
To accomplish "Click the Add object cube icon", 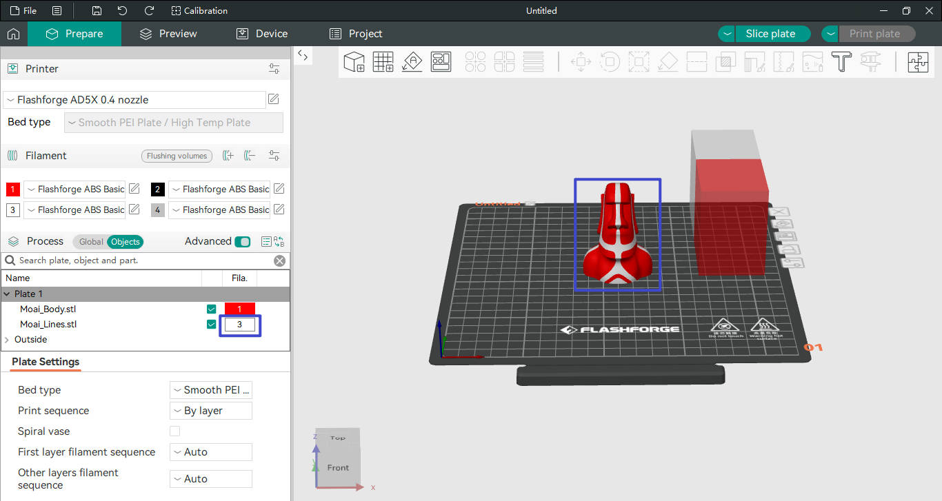I will [x=354, y=62].
